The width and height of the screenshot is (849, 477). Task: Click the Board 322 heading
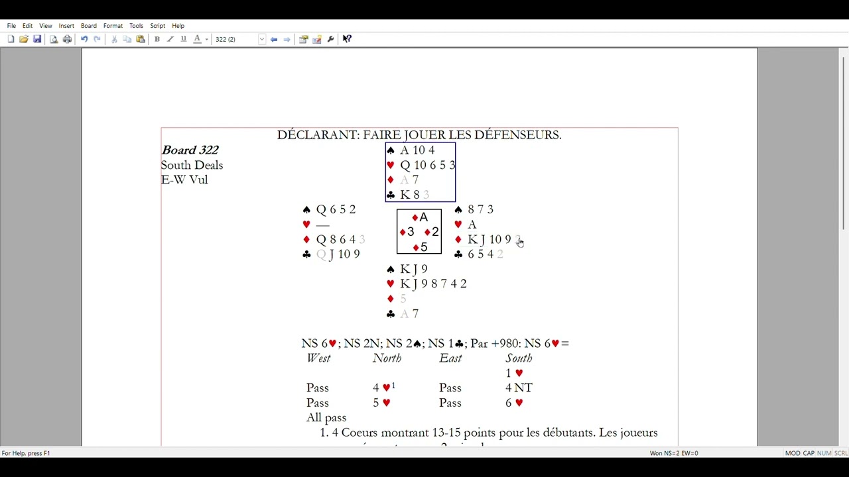(x=190, y=150)
